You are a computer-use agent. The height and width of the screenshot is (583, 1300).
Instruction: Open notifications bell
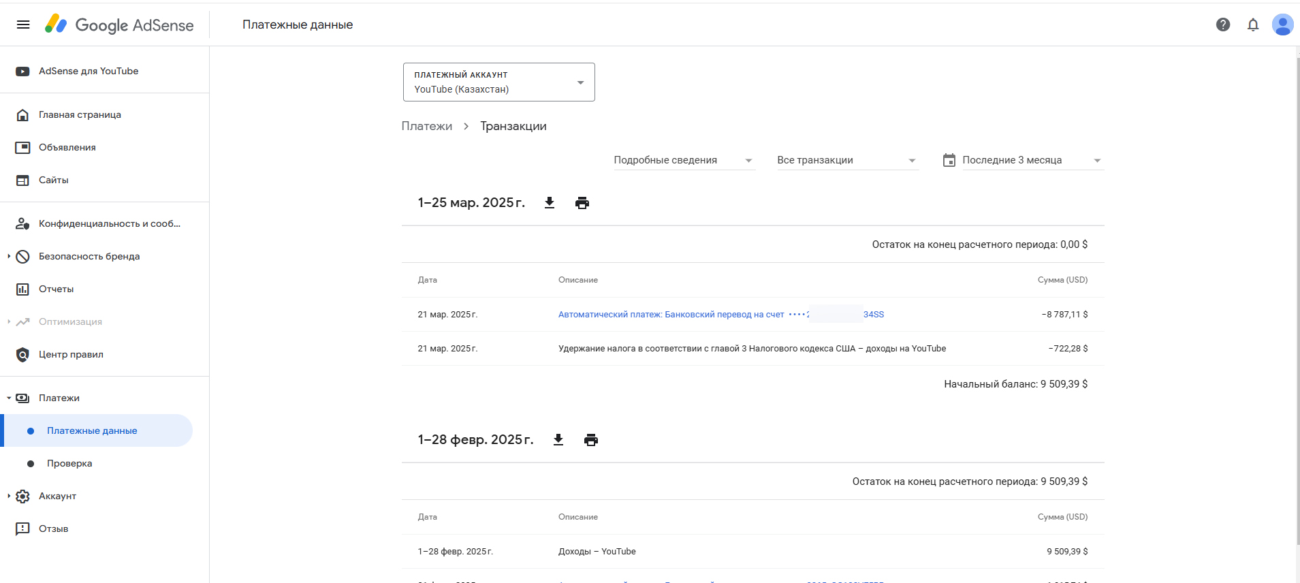click(x=1252, y=25)
